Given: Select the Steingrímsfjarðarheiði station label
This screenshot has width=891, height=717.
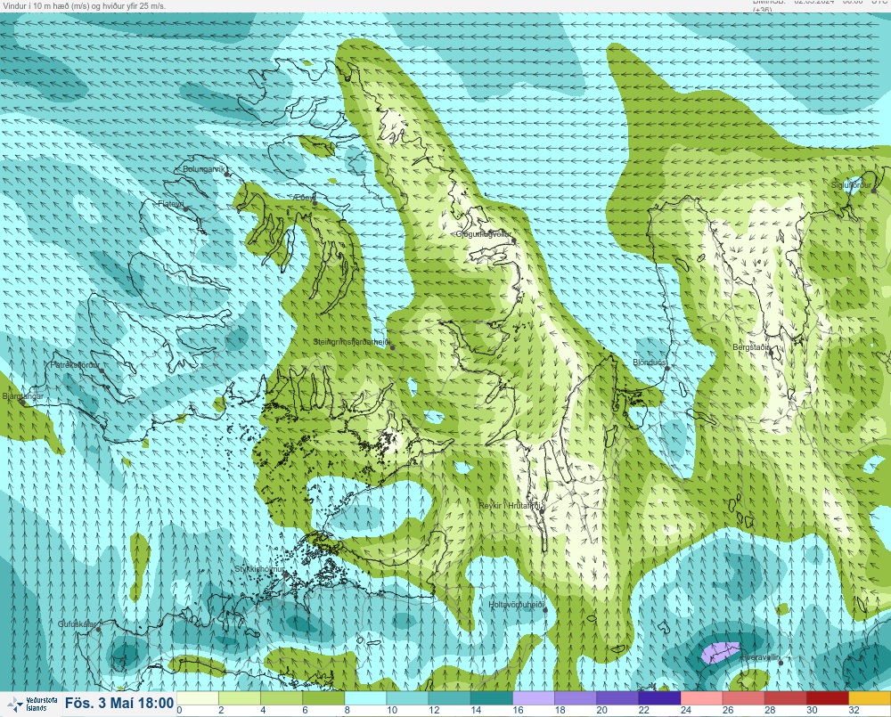Looking at the screenshot, I should click(x=352, y=342).
